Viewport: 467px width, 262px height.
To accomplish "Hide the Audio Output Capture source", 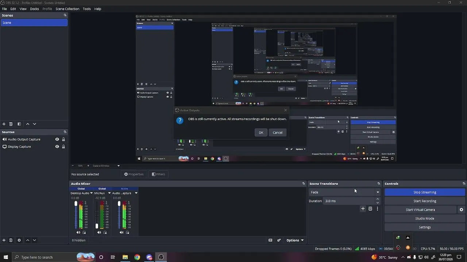I will [57, 139].
